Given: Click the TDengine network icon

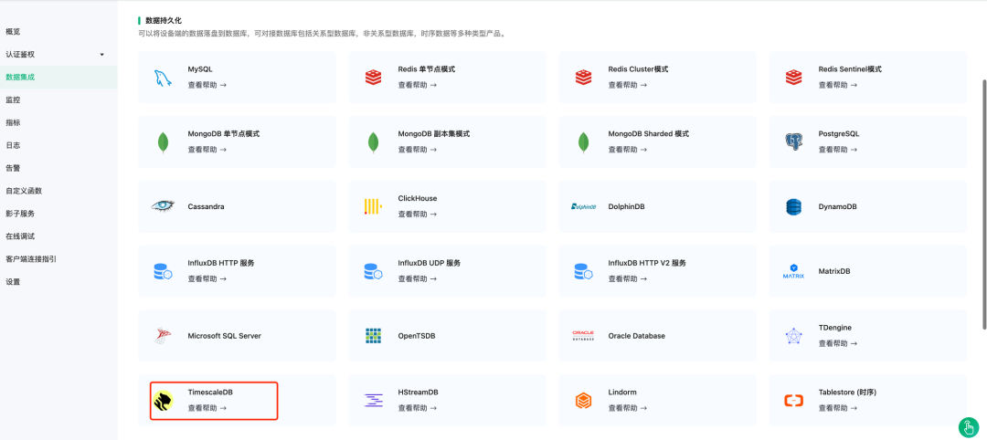Looking at the screenshot, I should pos(794,336).
